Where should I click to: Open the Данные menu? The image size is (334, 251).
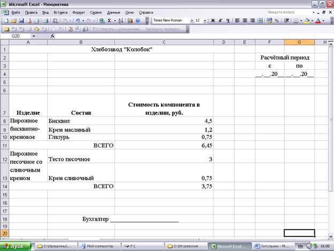tap(113, 11)
